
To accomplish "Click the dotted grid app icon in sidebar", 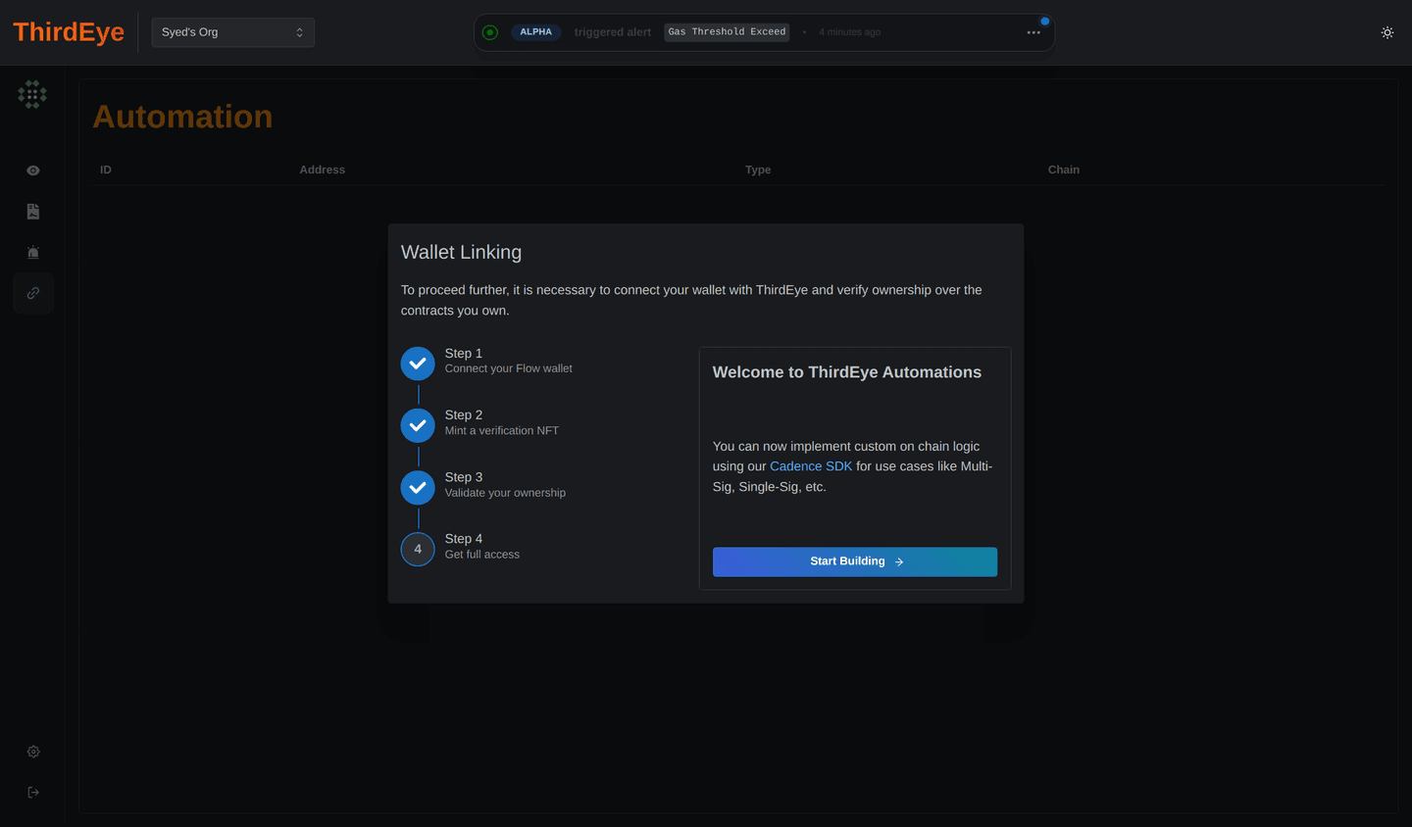I will click(32, 94).
